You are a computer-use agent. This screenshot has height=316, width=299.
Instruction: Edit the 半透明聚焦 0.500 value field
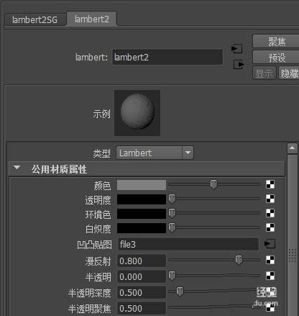(x=142, y=308)
